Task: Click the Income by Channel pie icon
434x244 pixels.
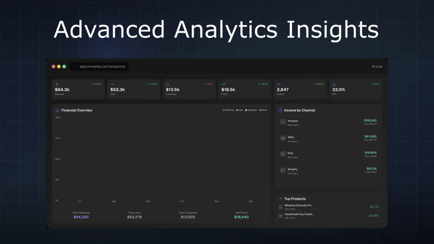Action: coord(280,110)
